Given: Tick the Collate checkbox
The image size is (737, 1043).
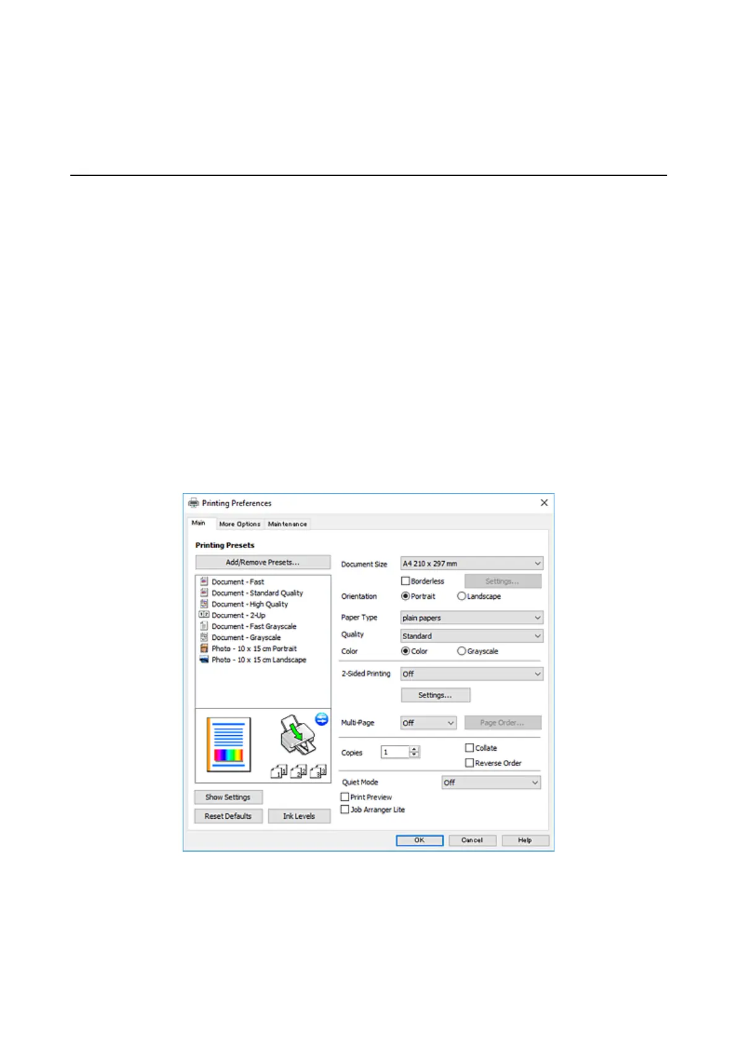Looking at the screenshot, I should coord(469,748).
